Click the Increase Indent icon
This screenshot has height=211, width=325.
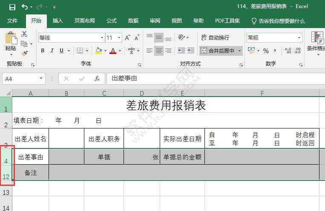tap(191, 51)
